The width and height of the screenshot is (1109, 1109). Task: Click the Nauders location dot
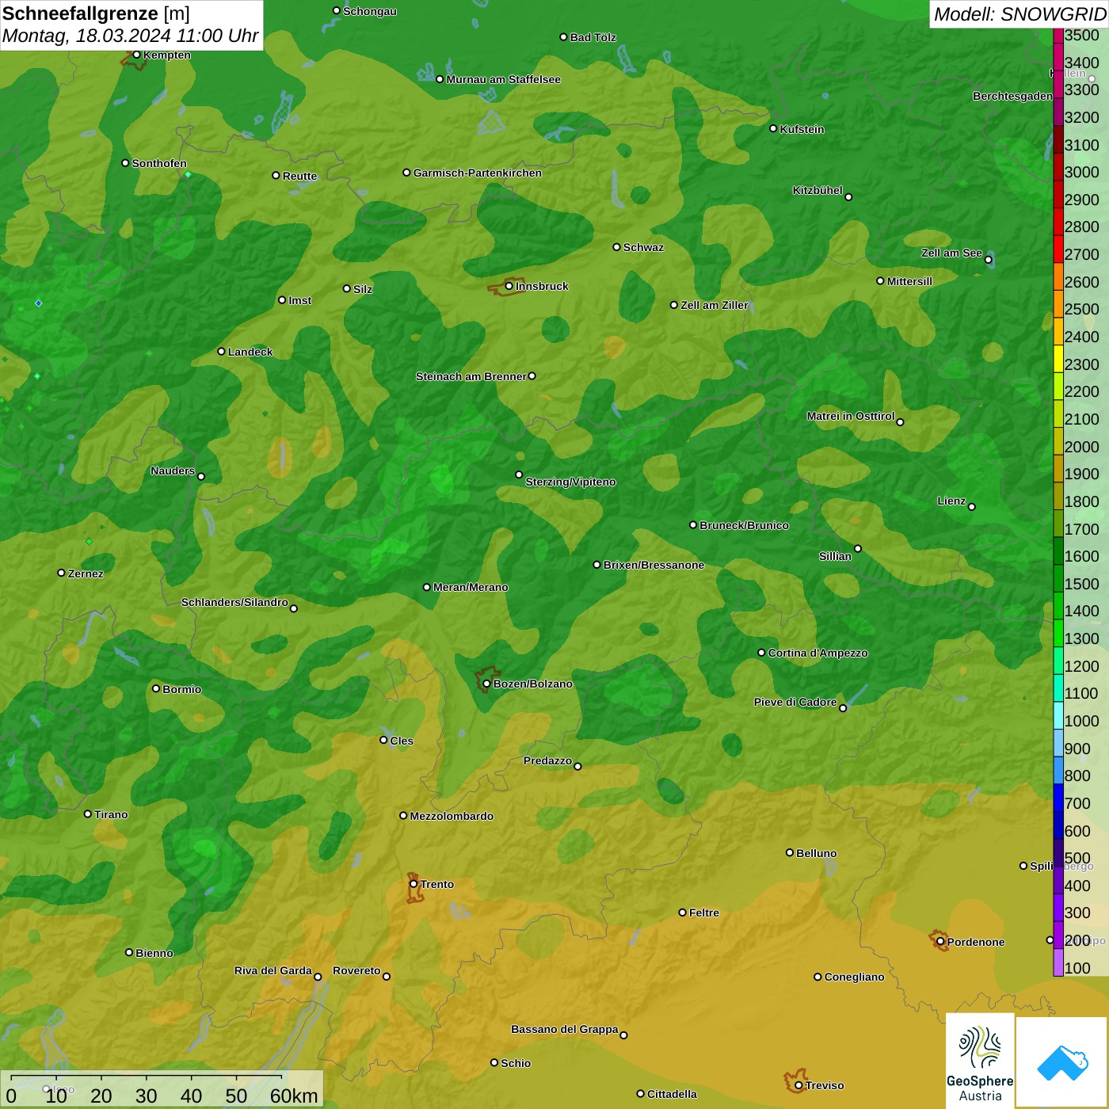pyautogui.click(x=201, y=477)
